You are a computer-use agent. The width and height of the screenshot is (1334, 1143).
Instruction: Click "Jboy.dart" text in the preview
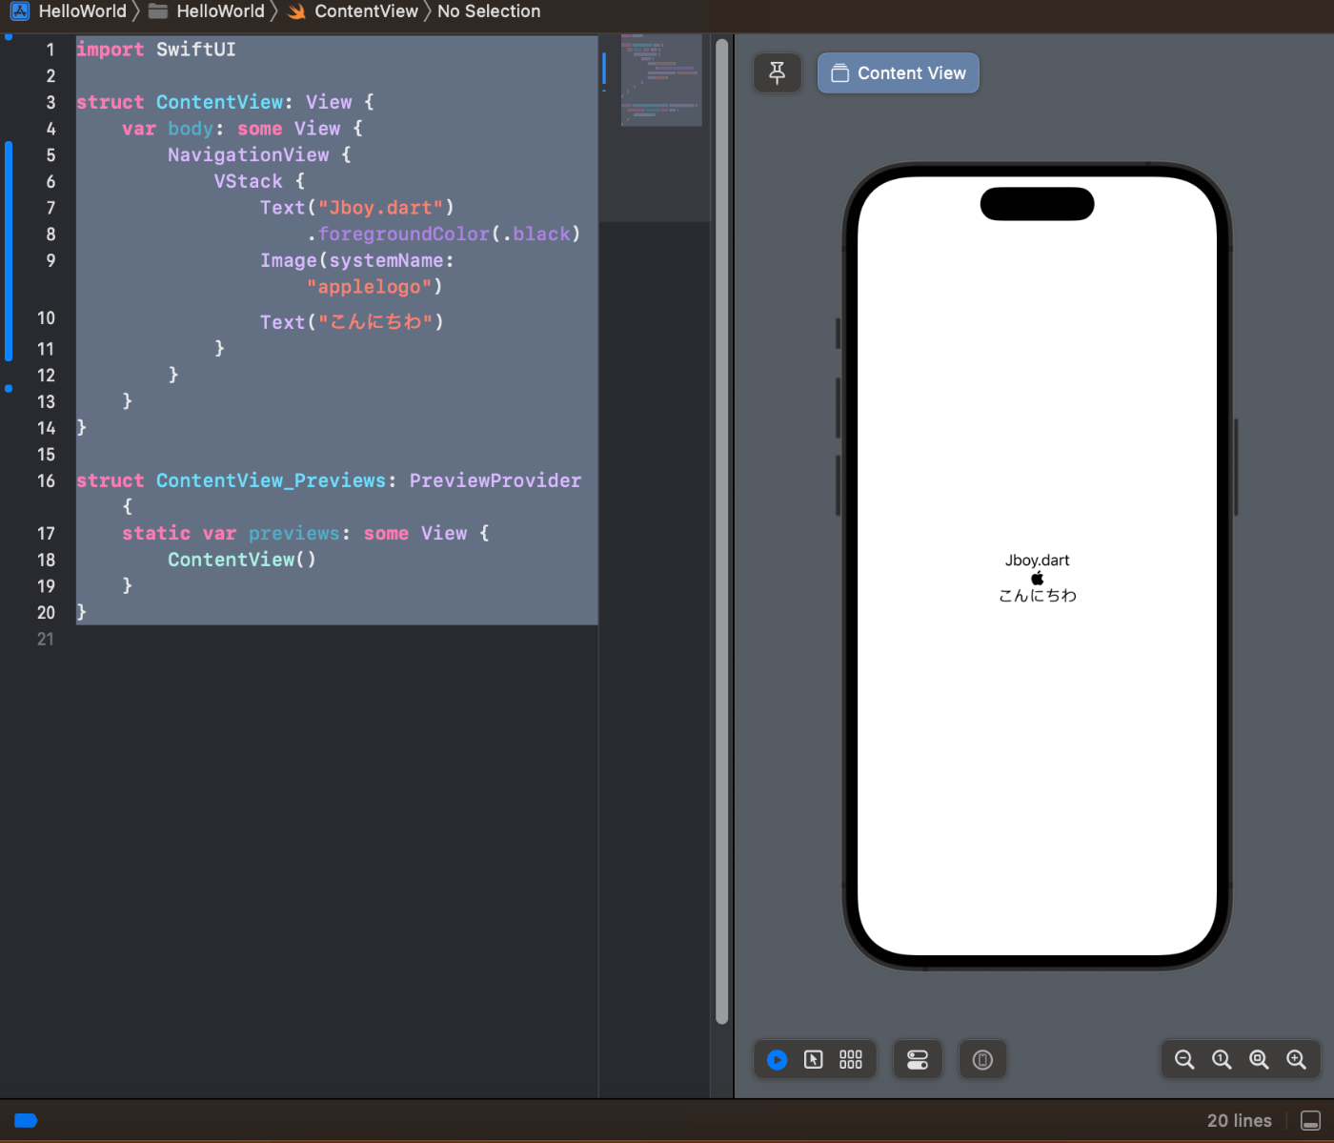coord(1037,561)
